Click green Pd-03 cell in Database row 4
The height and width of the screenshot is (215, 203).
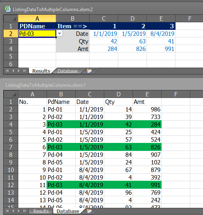(61, 124)
